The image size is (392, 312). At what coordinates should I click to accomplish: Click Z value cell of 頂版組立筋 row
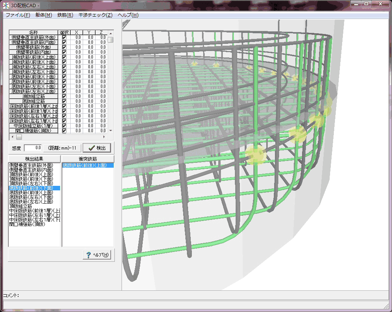coord(101,96)
